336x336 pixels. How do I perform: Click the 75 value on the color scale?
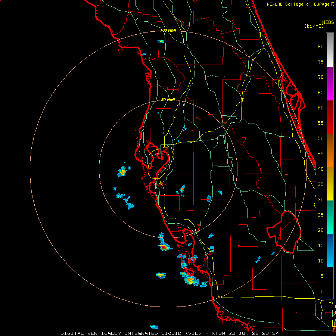click(321, 62)
